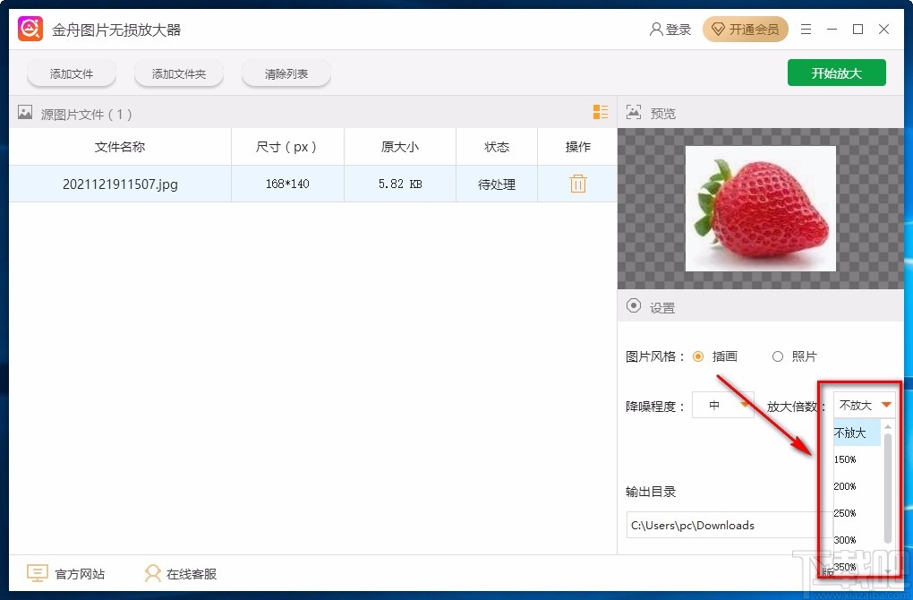The image size is (913, 600).
Task: Open the hamburger menu in the title bar
Action: point(805,29)
